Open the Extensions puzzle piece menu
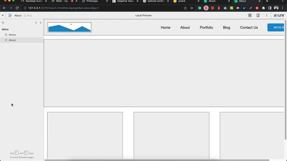 [x=263, y=8]
